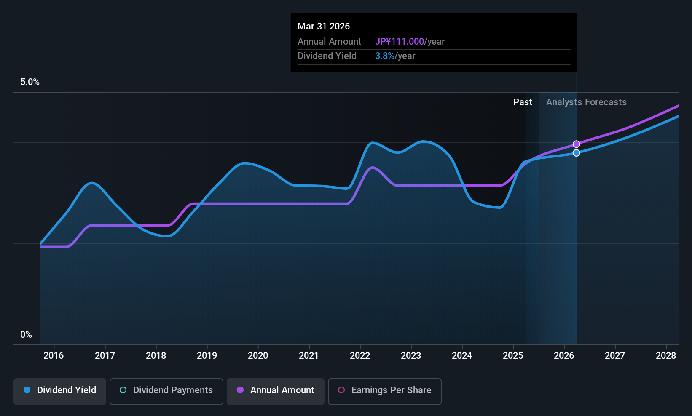Click the tooltip 'Dividend Yield' row label

pyautogui.click(x=327, y=56)
